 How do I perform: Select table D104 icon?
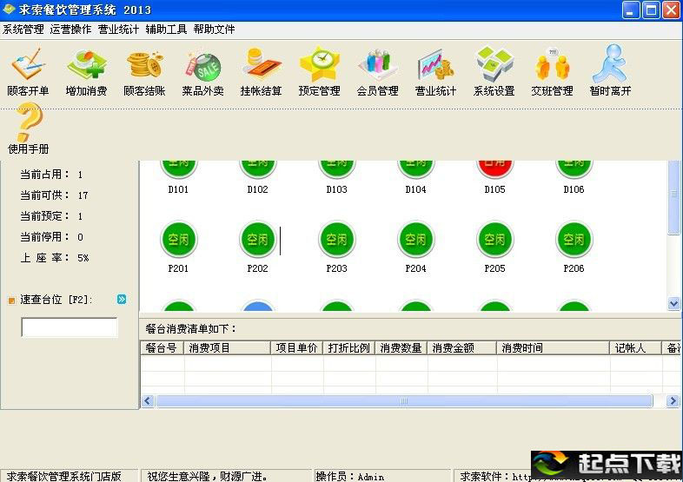click(x=416, y=168)
